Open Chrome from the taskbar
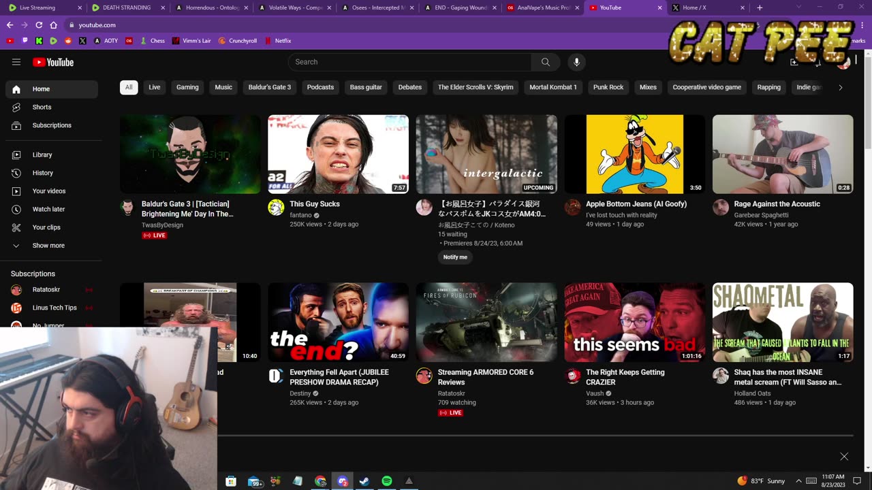 (320, 481)
